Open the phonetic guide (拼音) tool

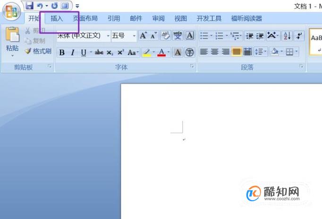coord(178,36)
